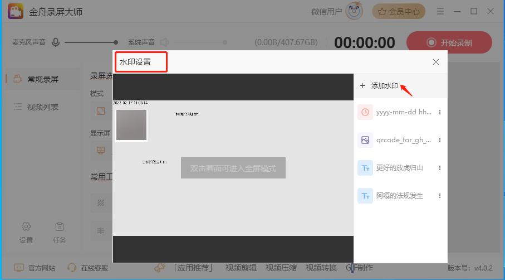Image resolution: width=505 pixels, height=280 pixels.
Task: Click the recording mode icon under 模式
Action: point(101,111)
